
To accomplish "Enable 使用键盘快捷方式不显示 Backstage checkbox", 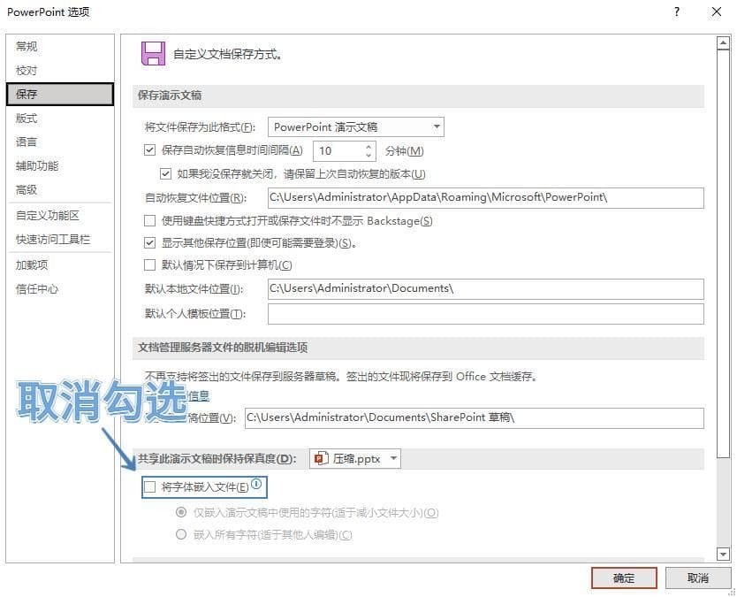I will (149, 220).
